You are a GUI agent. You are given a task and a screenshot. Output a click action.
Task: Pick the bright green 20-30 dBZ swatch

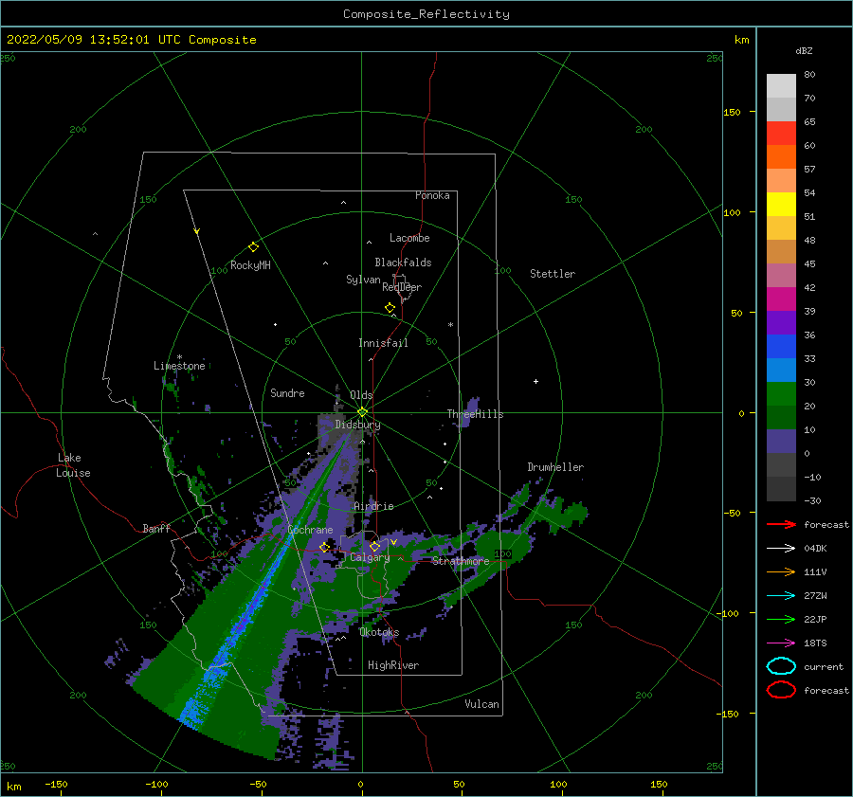781,394
